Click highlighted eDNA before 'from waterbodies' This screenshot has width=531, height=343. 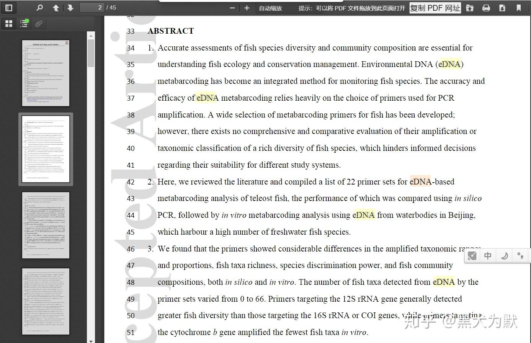click(364, 215)
